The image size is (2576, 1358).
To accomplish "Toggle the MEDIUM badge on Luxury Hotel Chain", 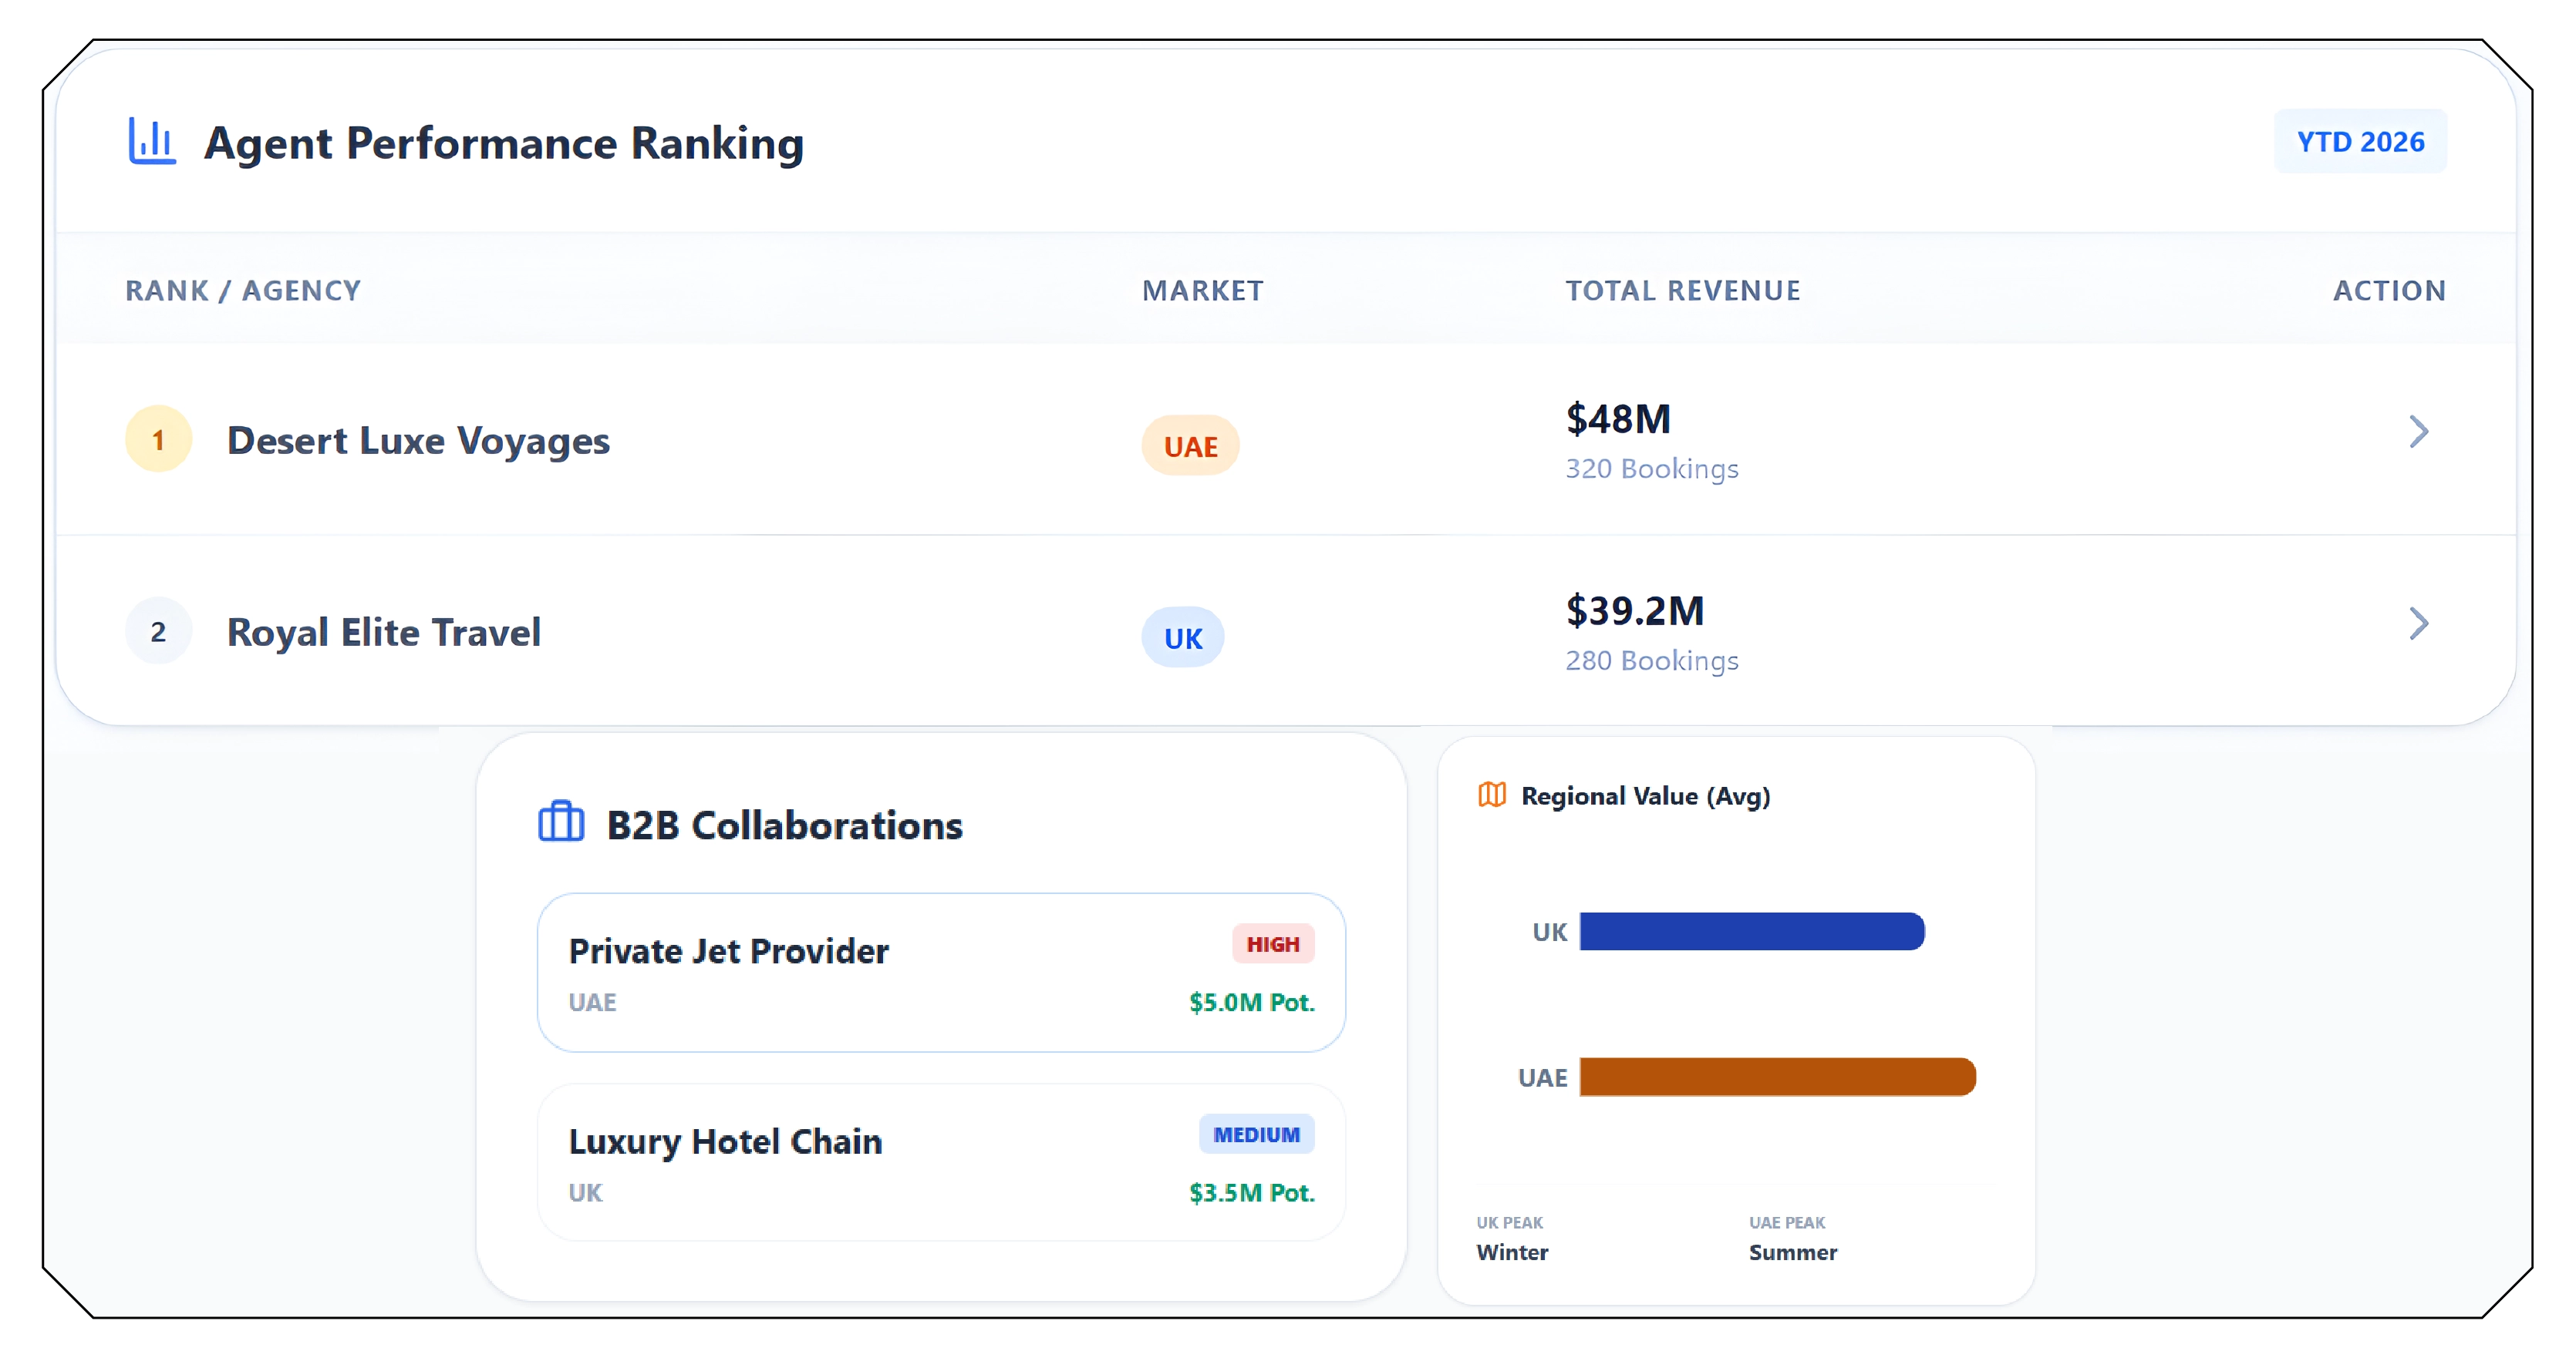I will [1257, 1135].
